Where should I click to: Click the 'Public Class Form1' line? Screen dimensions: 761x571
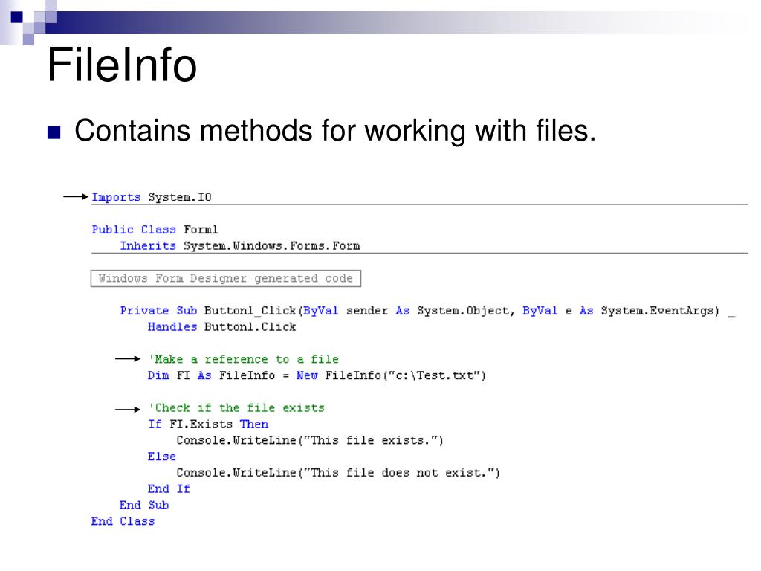tap(155, 229)
